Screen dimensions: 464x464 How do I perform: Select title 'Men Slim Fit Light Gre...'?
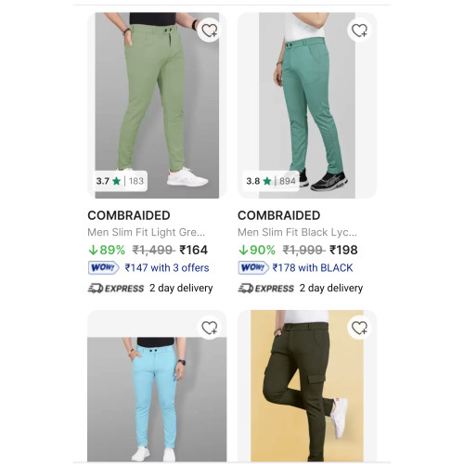click(147, 232)
